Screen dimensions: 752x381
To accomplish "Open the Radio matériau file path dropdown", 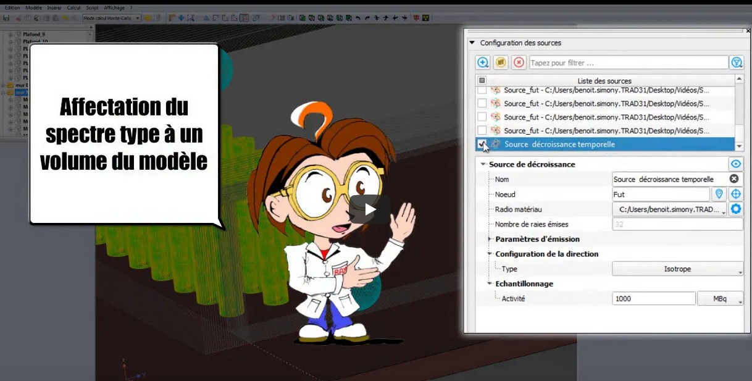I will (669, 209).
